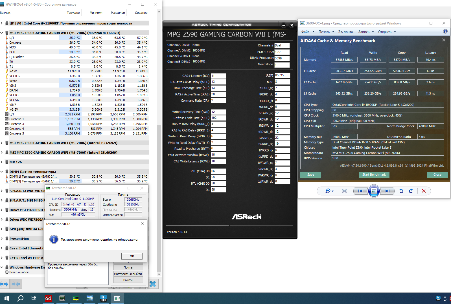Open Task View on the taskbar
This screenshot has height=304, width=451.
[x=34, y=298]
